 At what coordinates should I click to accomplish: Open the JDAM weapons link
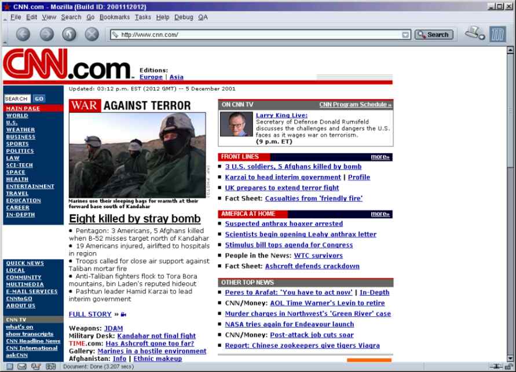pyautogui.click(x=114, y=328)
